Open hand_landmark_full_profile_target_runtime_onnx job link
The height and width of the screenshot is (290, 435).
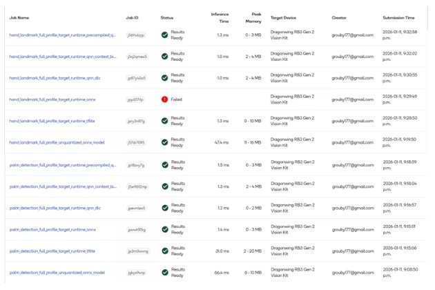click(x=52, y=99)
